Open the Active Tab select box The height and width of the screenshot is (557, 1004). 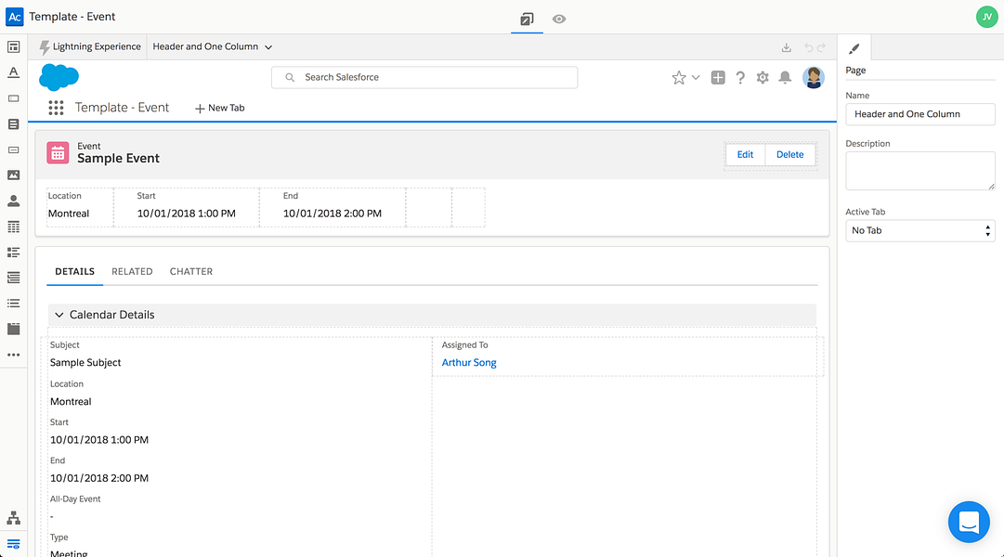920,230
